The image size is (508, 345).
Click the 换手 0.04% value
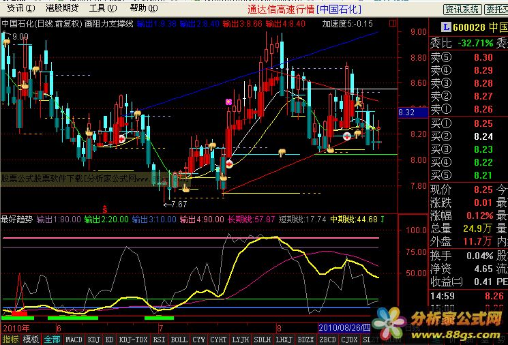(x=480, y=256)
